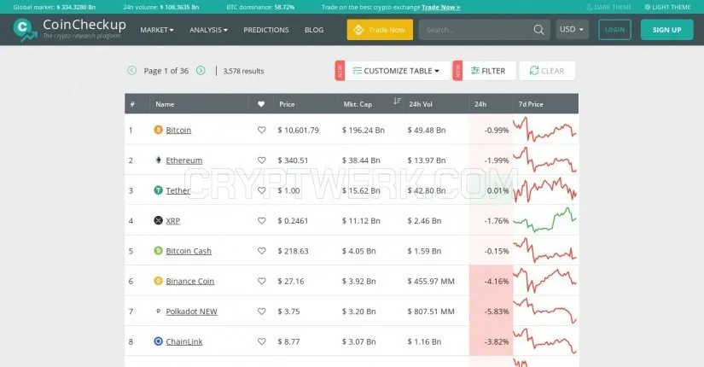Image resolution: width=704 pixels, height=367 pixels.
Task: Switch to Light Theme
Action: coord(667,7)
